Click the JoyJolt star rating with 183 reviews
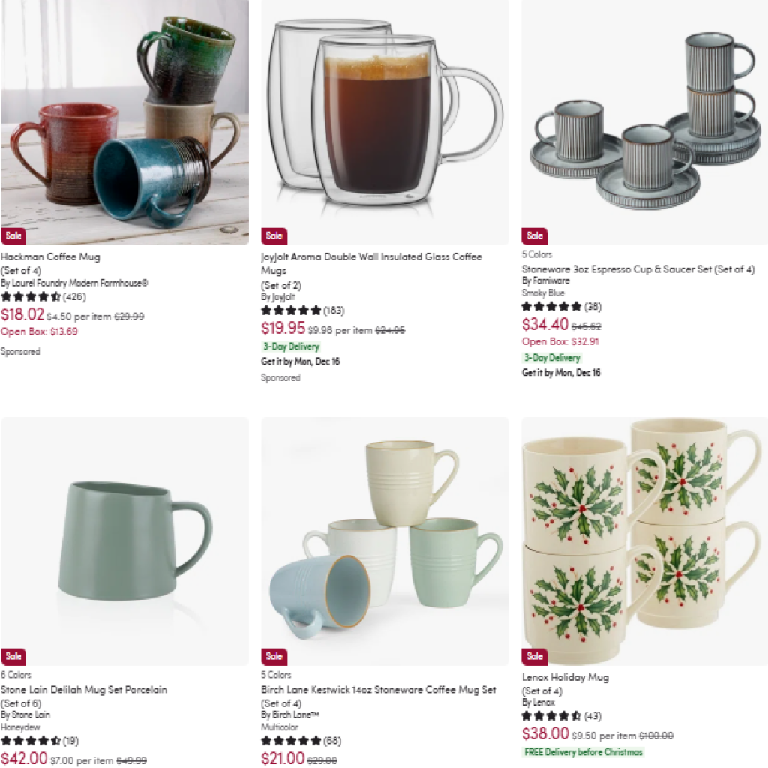 pos(303,310)
